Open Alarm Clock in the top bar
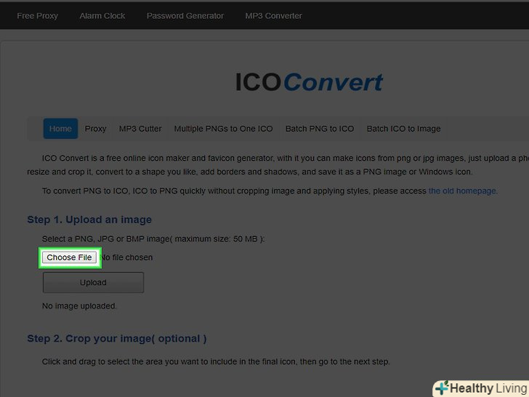 pyautogui.click(x=102, y=16)
